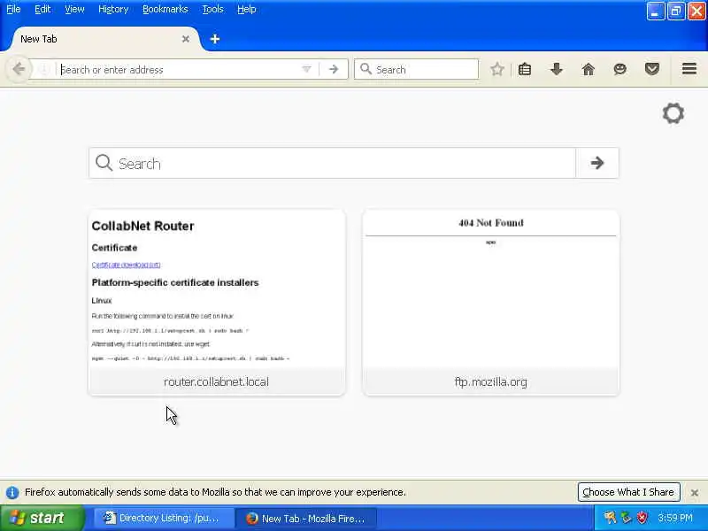708x531 pixels.
Task: Show bookmarks list icon
Action: coord(525,69)
